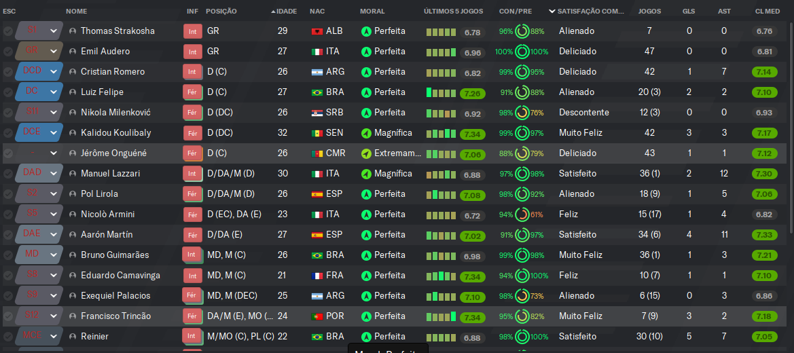Click Jérôme Onguéné's morale icon
The width and height of the screenshot is (794, 353).
(366, 153)
